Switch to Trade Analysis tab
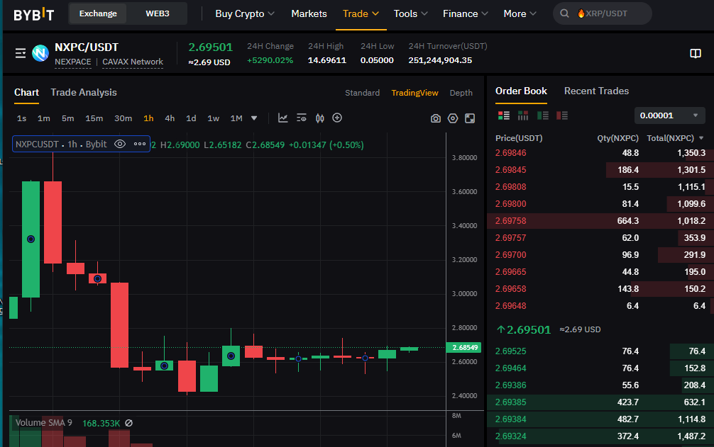Image resolution: width=714 pixels, height=447 pixels. [x=84, y=92]
